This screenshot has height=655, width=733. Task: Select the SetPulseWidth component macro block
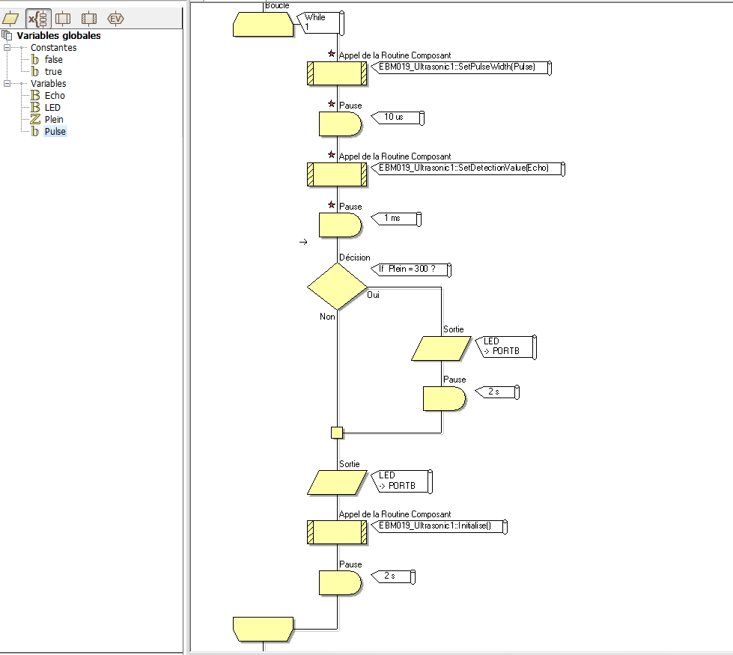(337, 73)
